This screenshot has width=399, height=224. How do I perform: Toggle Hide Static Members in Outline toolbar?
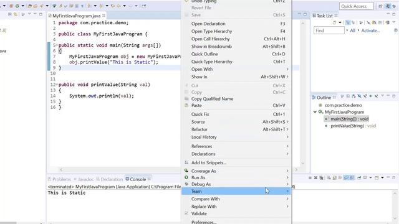point(365,96)
